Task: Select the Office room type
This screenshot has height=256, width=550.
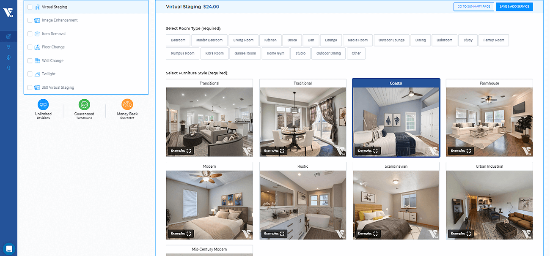Action: 292,40
